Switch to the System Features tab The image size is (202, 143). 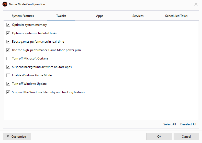pos(23,16)
